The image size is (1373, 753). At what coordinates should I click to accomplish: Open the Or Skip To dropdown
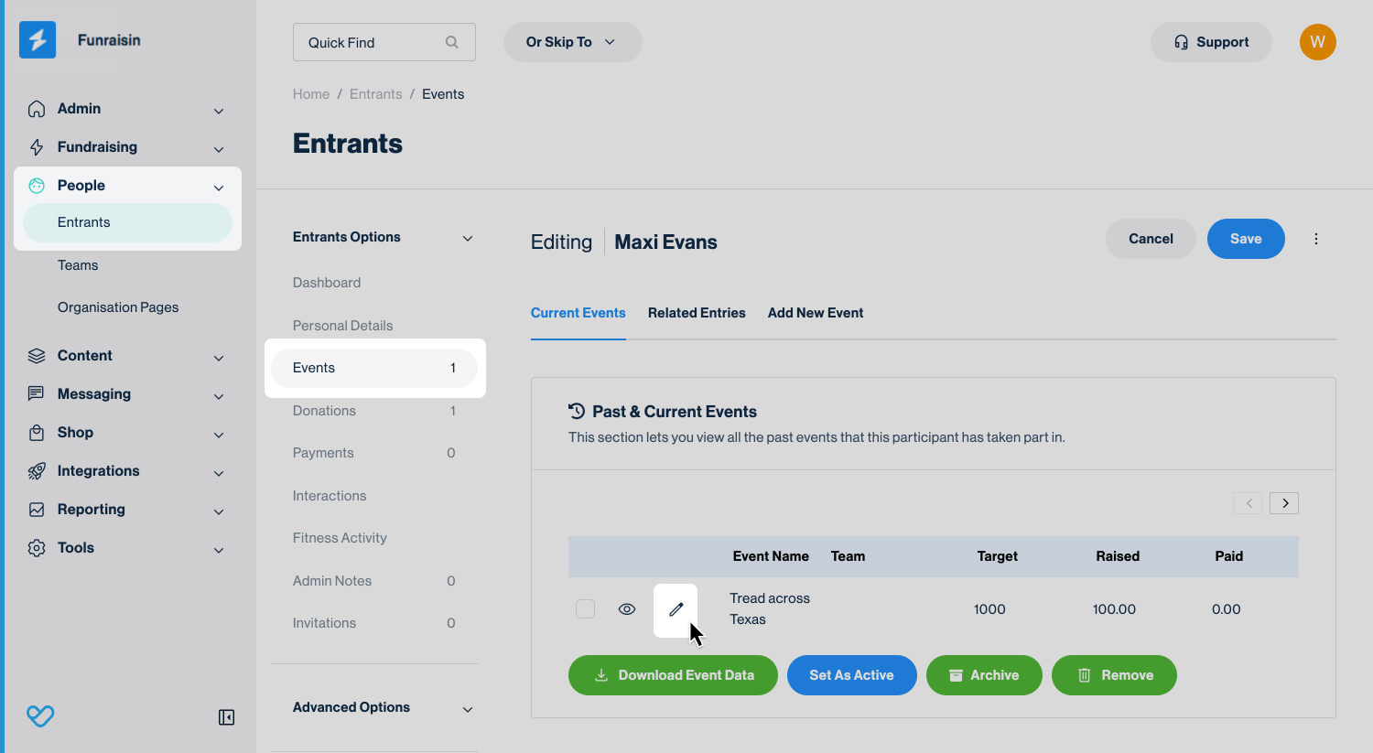pos(572,42)
